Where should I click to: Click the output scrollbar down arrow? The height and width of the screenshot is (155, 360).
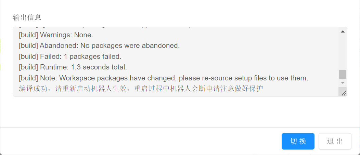[343, 83]
